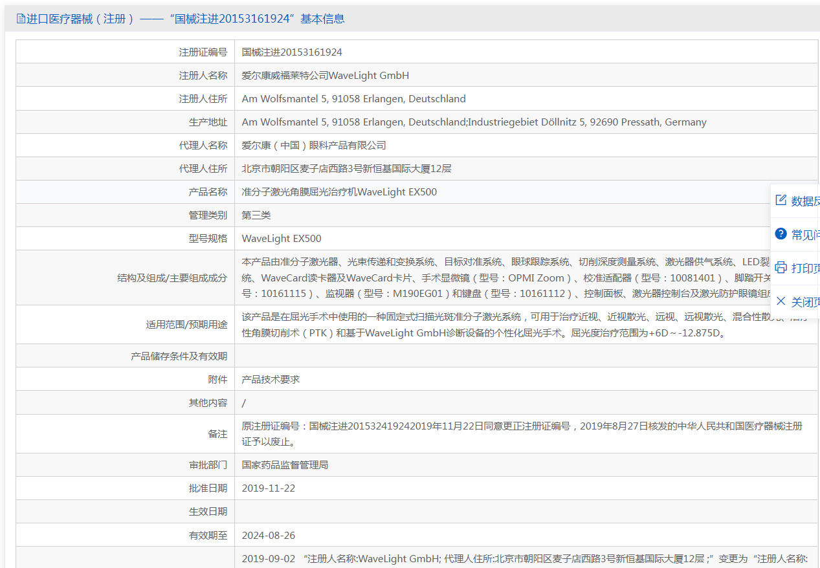Viewport: 820px width, 568px height.
Task: Click the composition text starting with 本产品由准分子激光器
Action: click(506, 278)
